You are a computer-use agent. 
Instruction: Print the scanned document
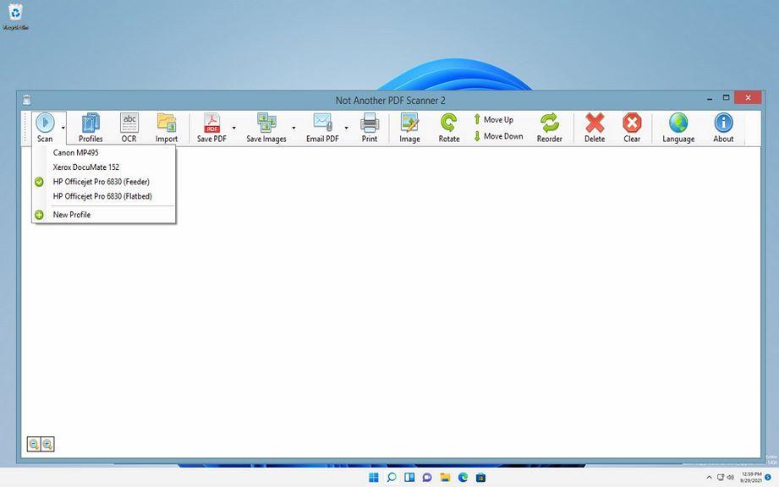click(370, 127)
